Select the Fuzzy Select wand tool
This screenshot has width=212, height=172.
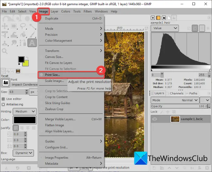(32, 26)
